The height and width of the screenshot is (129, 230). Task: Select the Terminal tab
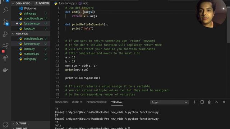(117, 102)
